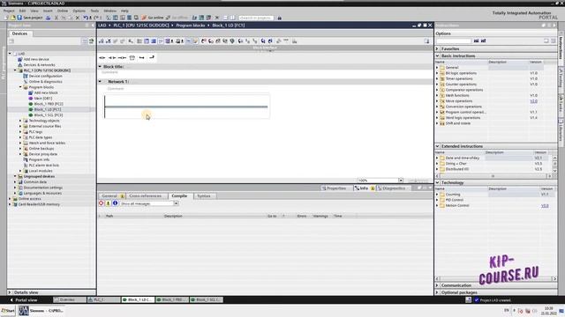Open the Edit menu
The width and height of the screenshot is (565, 317).
click(22, 11)
